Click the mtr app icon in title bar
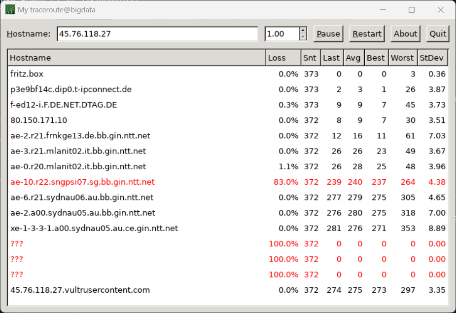Screen dimensions: 456x313 click(10, 9)
